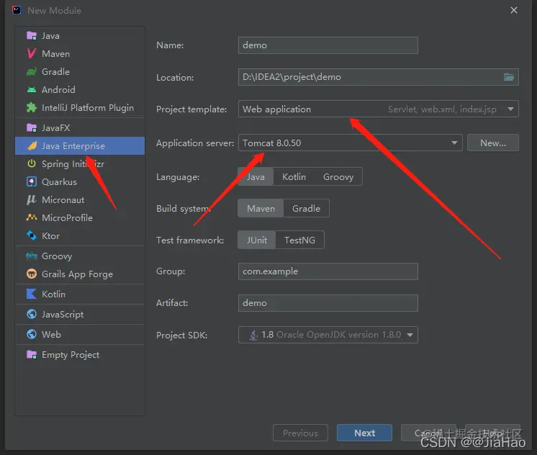Pick the MicroProfile icon
537x455 pixels.
pos(32,217)
